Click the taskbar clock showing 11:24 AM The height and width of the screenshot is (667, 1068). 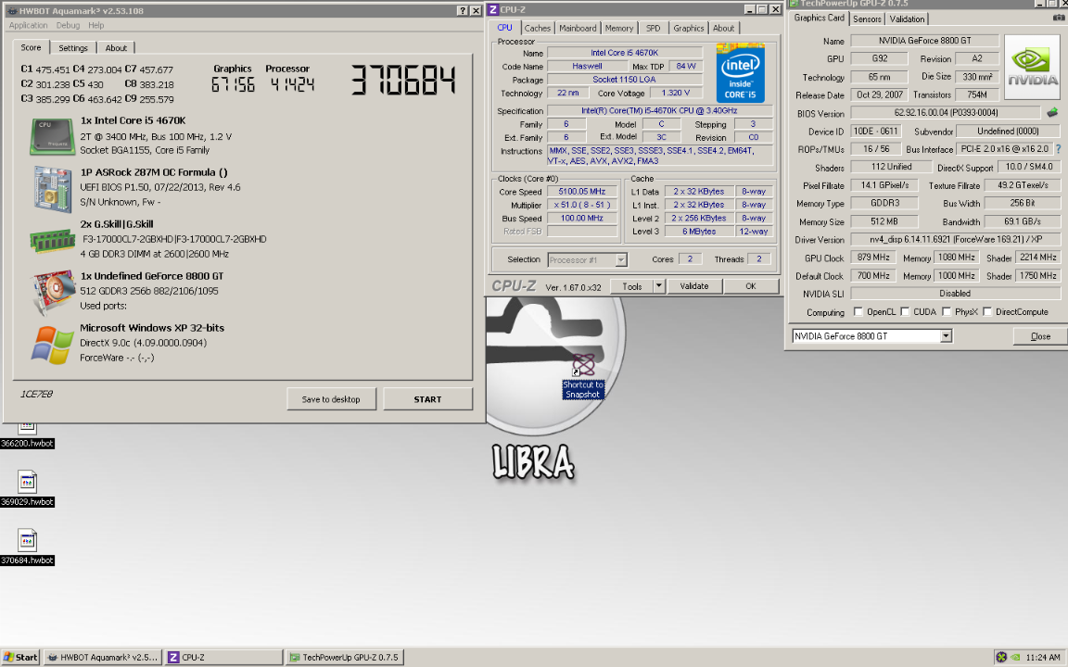tap(1043, 658)
